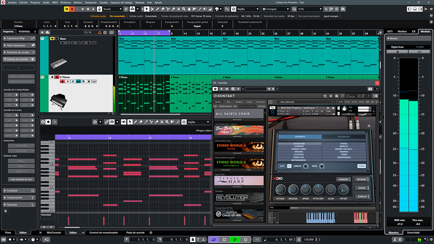Toggle the purple Cycle loop button
The width and height of the screenshot is (434, 244).
214,239
